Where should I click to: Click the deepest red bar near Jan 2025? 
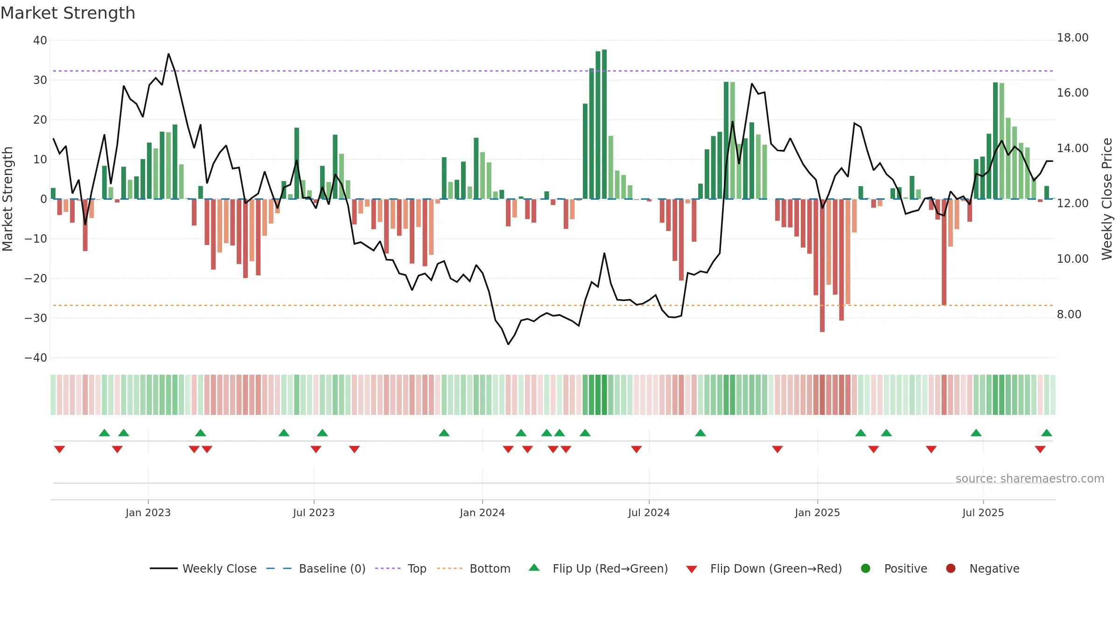coord(822,266)
